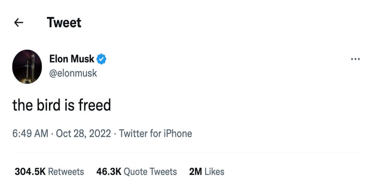
Task: Open the @elonmusk handle link
Action: 73,73
